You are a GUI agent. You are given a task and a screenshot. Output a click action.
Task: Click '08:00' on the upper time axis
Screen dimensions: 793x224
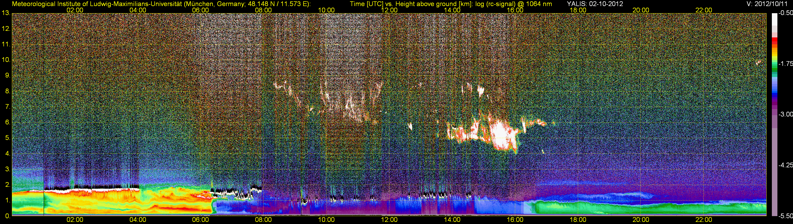click(x=264, y=10)
